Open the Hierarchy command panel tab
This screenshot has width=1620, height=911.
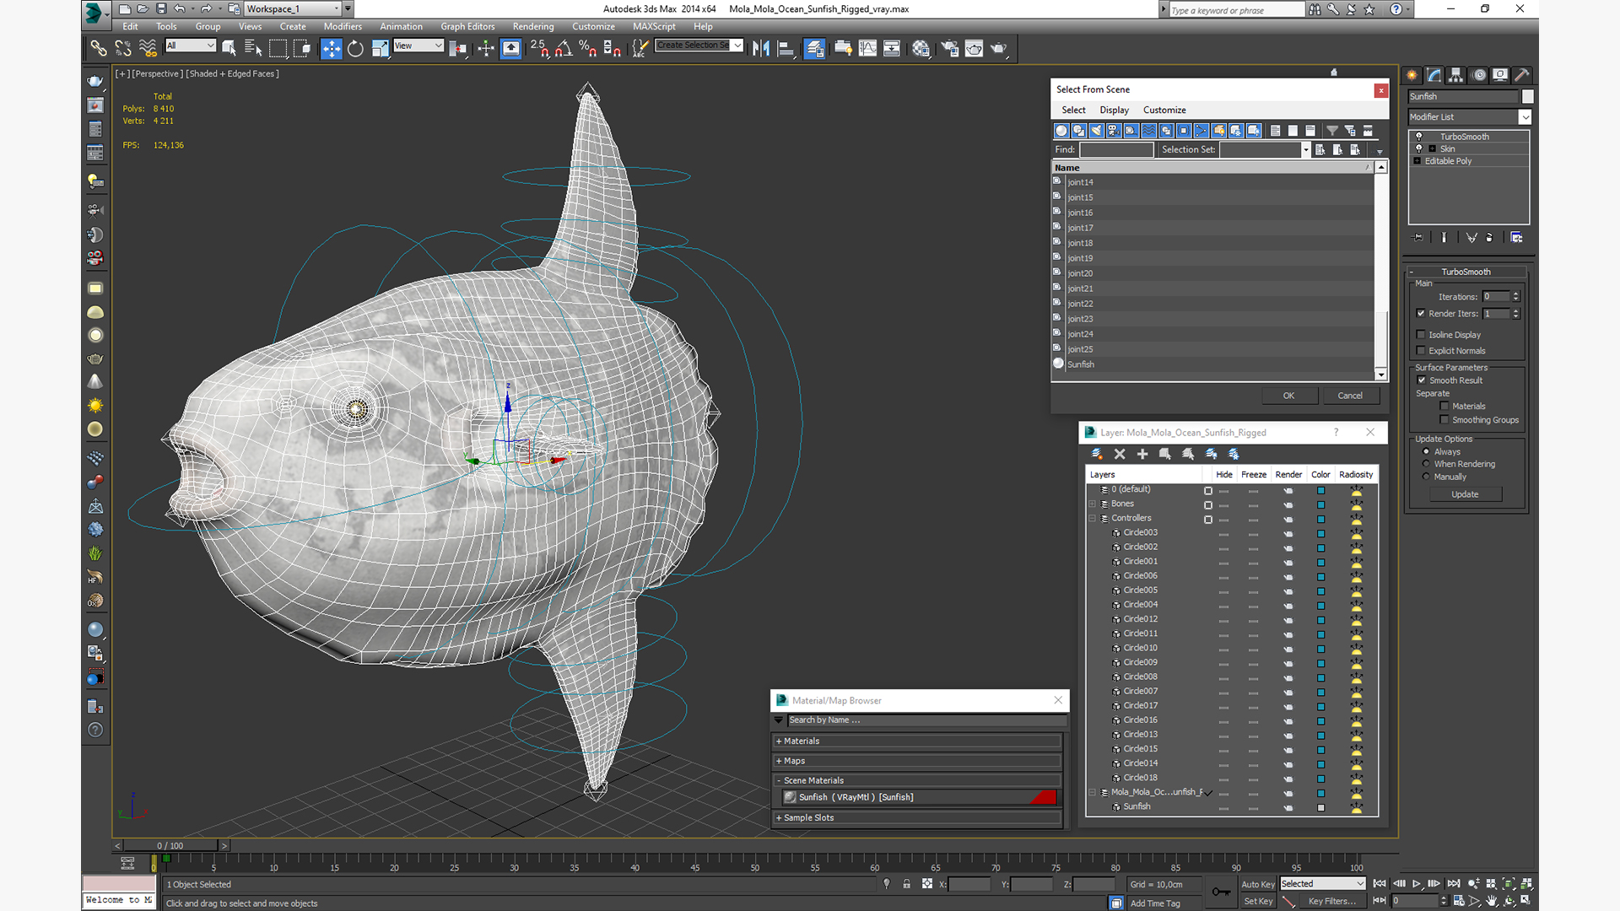pos(1456,75)
